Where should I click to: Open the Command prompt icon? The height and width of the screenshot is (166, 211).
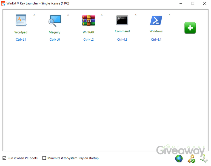click(122, 20)
